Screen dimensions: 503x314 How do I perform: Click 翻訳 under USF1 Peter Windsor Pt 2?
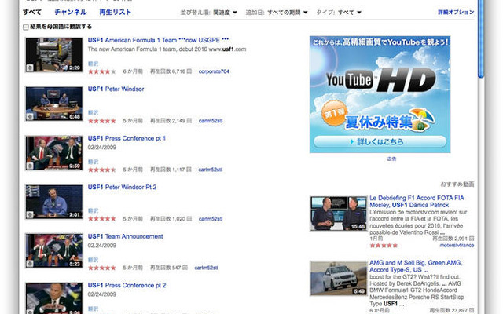[x=93, y=210]
